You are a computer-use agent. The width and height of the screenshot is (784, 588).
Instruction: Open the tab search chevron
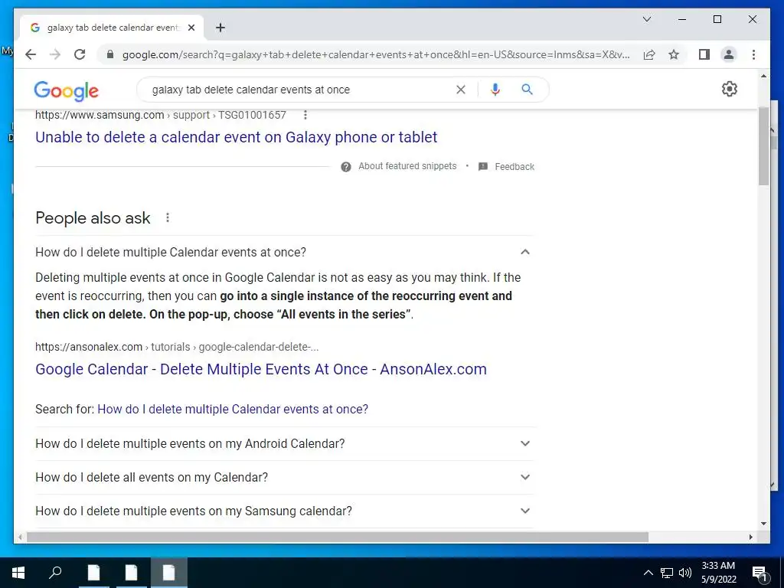(x=646, y=19)
